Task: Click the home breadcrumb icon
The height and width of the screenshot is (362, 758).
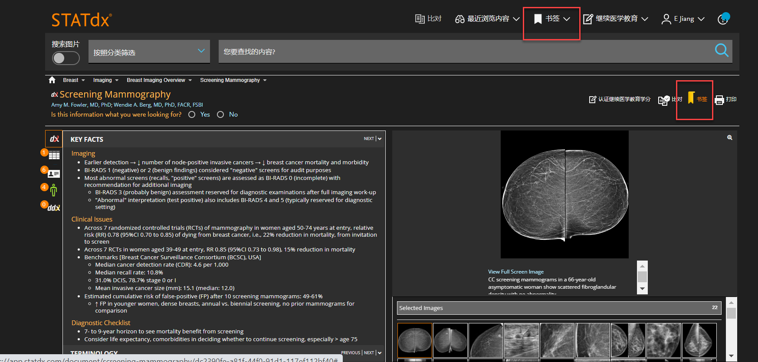Action: pos(52,80)
